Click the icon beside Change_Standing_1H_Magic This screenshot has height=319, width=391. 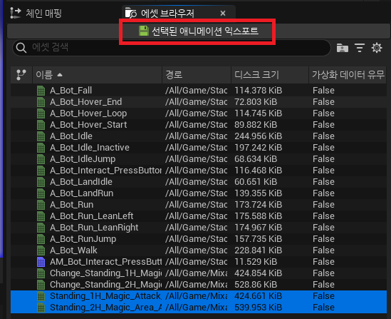coord(41,273)
